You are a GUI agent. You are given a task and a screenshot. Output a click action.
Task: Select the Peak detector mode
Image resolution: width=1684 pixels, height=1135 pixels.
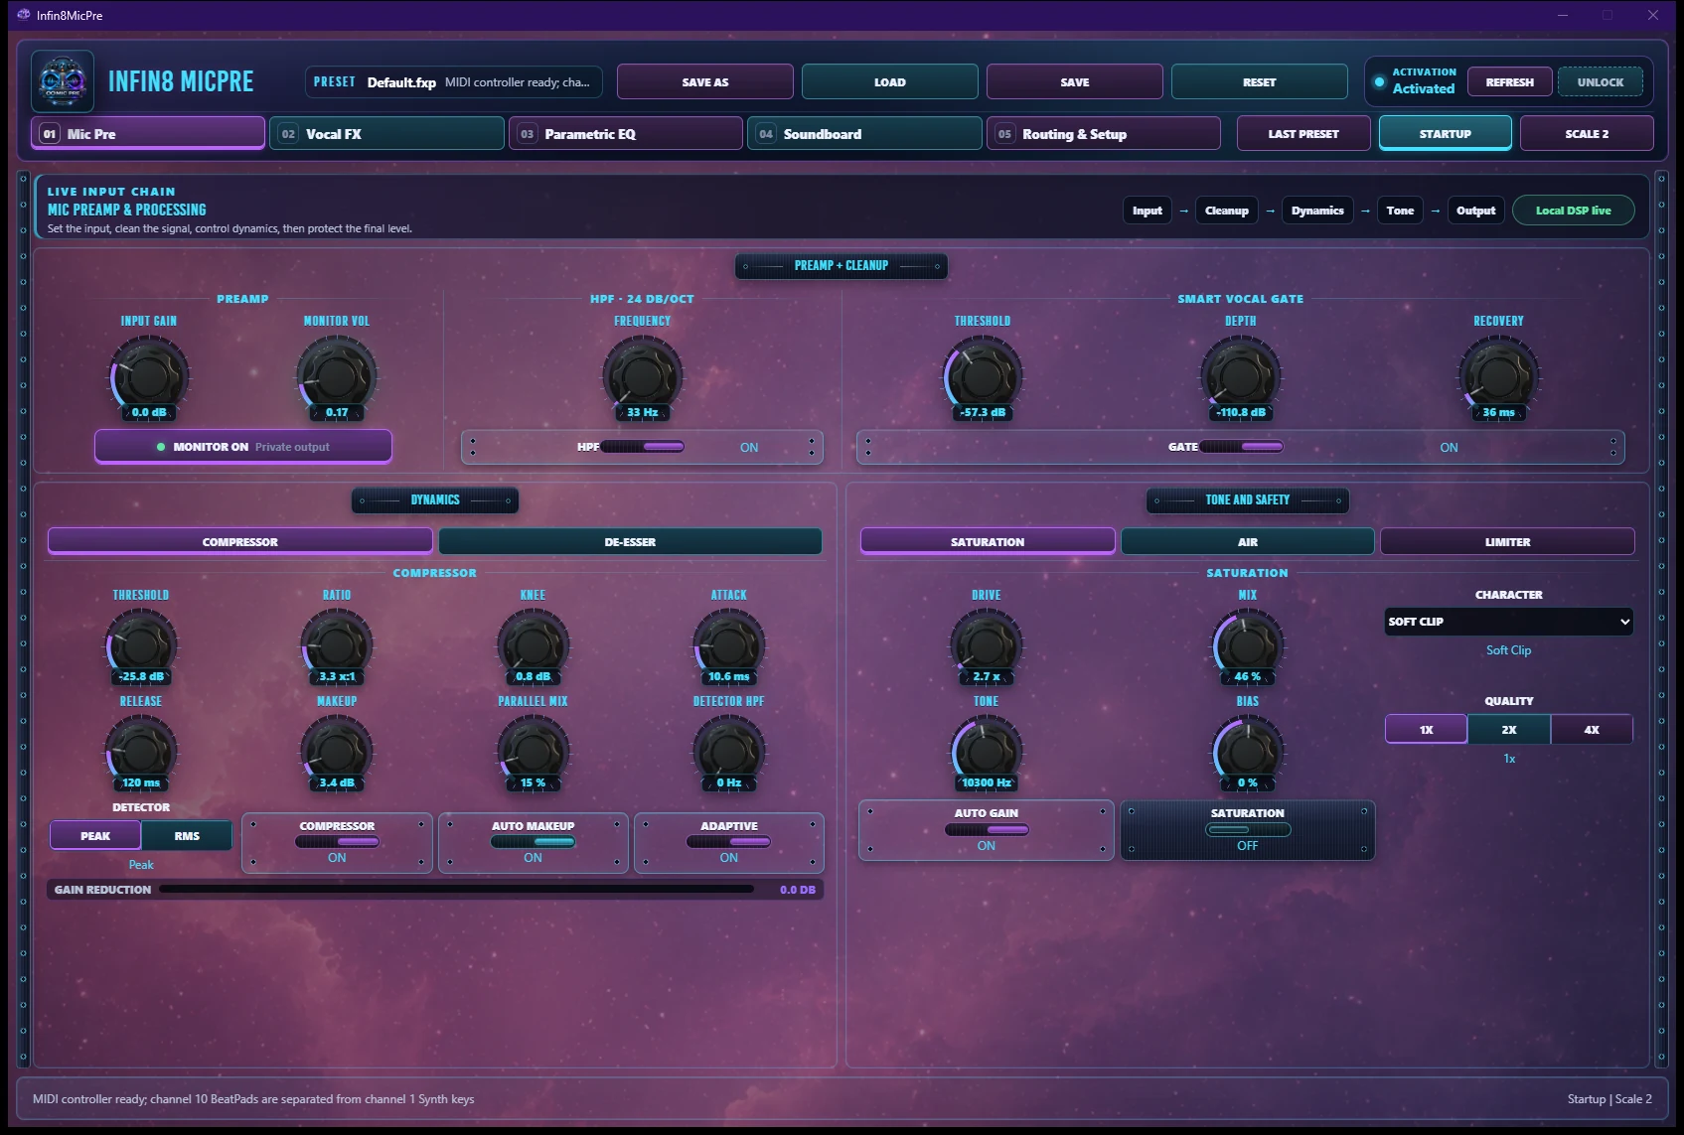(95, 836)
